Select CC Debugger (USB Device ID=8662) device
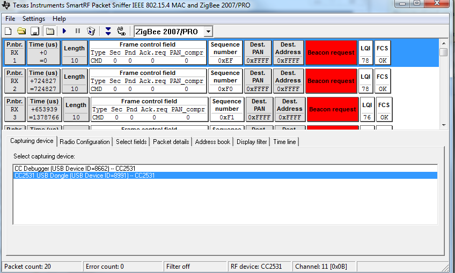455x273 pixels. (225, 169)
